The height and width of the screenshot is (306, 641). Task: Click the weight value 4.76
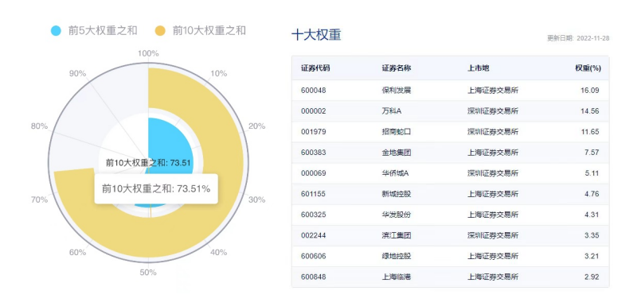click(592, 194)
